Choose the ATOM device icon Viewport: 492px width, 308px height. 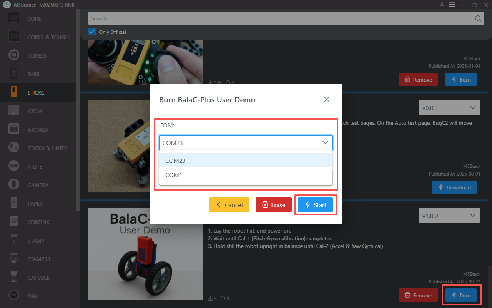[14, 111]
